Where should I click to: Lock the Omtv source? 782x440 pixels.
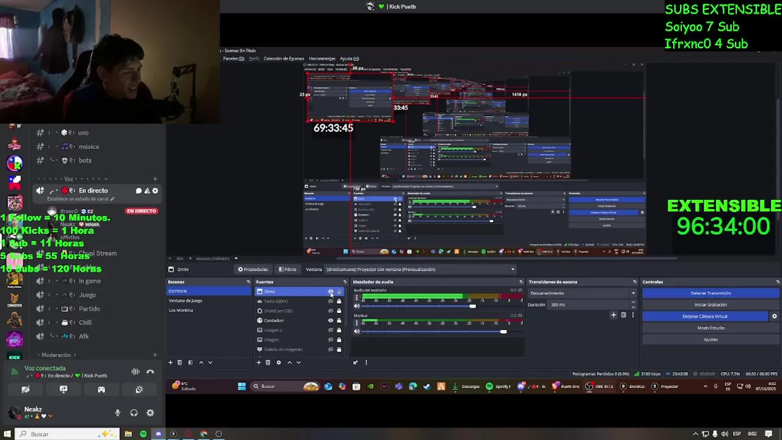point(339,291)
